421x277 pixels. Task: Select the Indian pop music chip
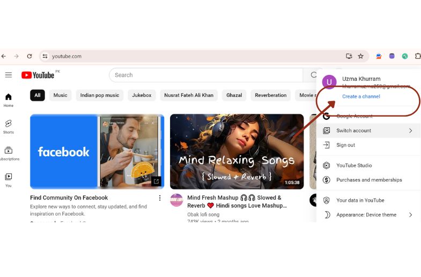tap(100, 95)
